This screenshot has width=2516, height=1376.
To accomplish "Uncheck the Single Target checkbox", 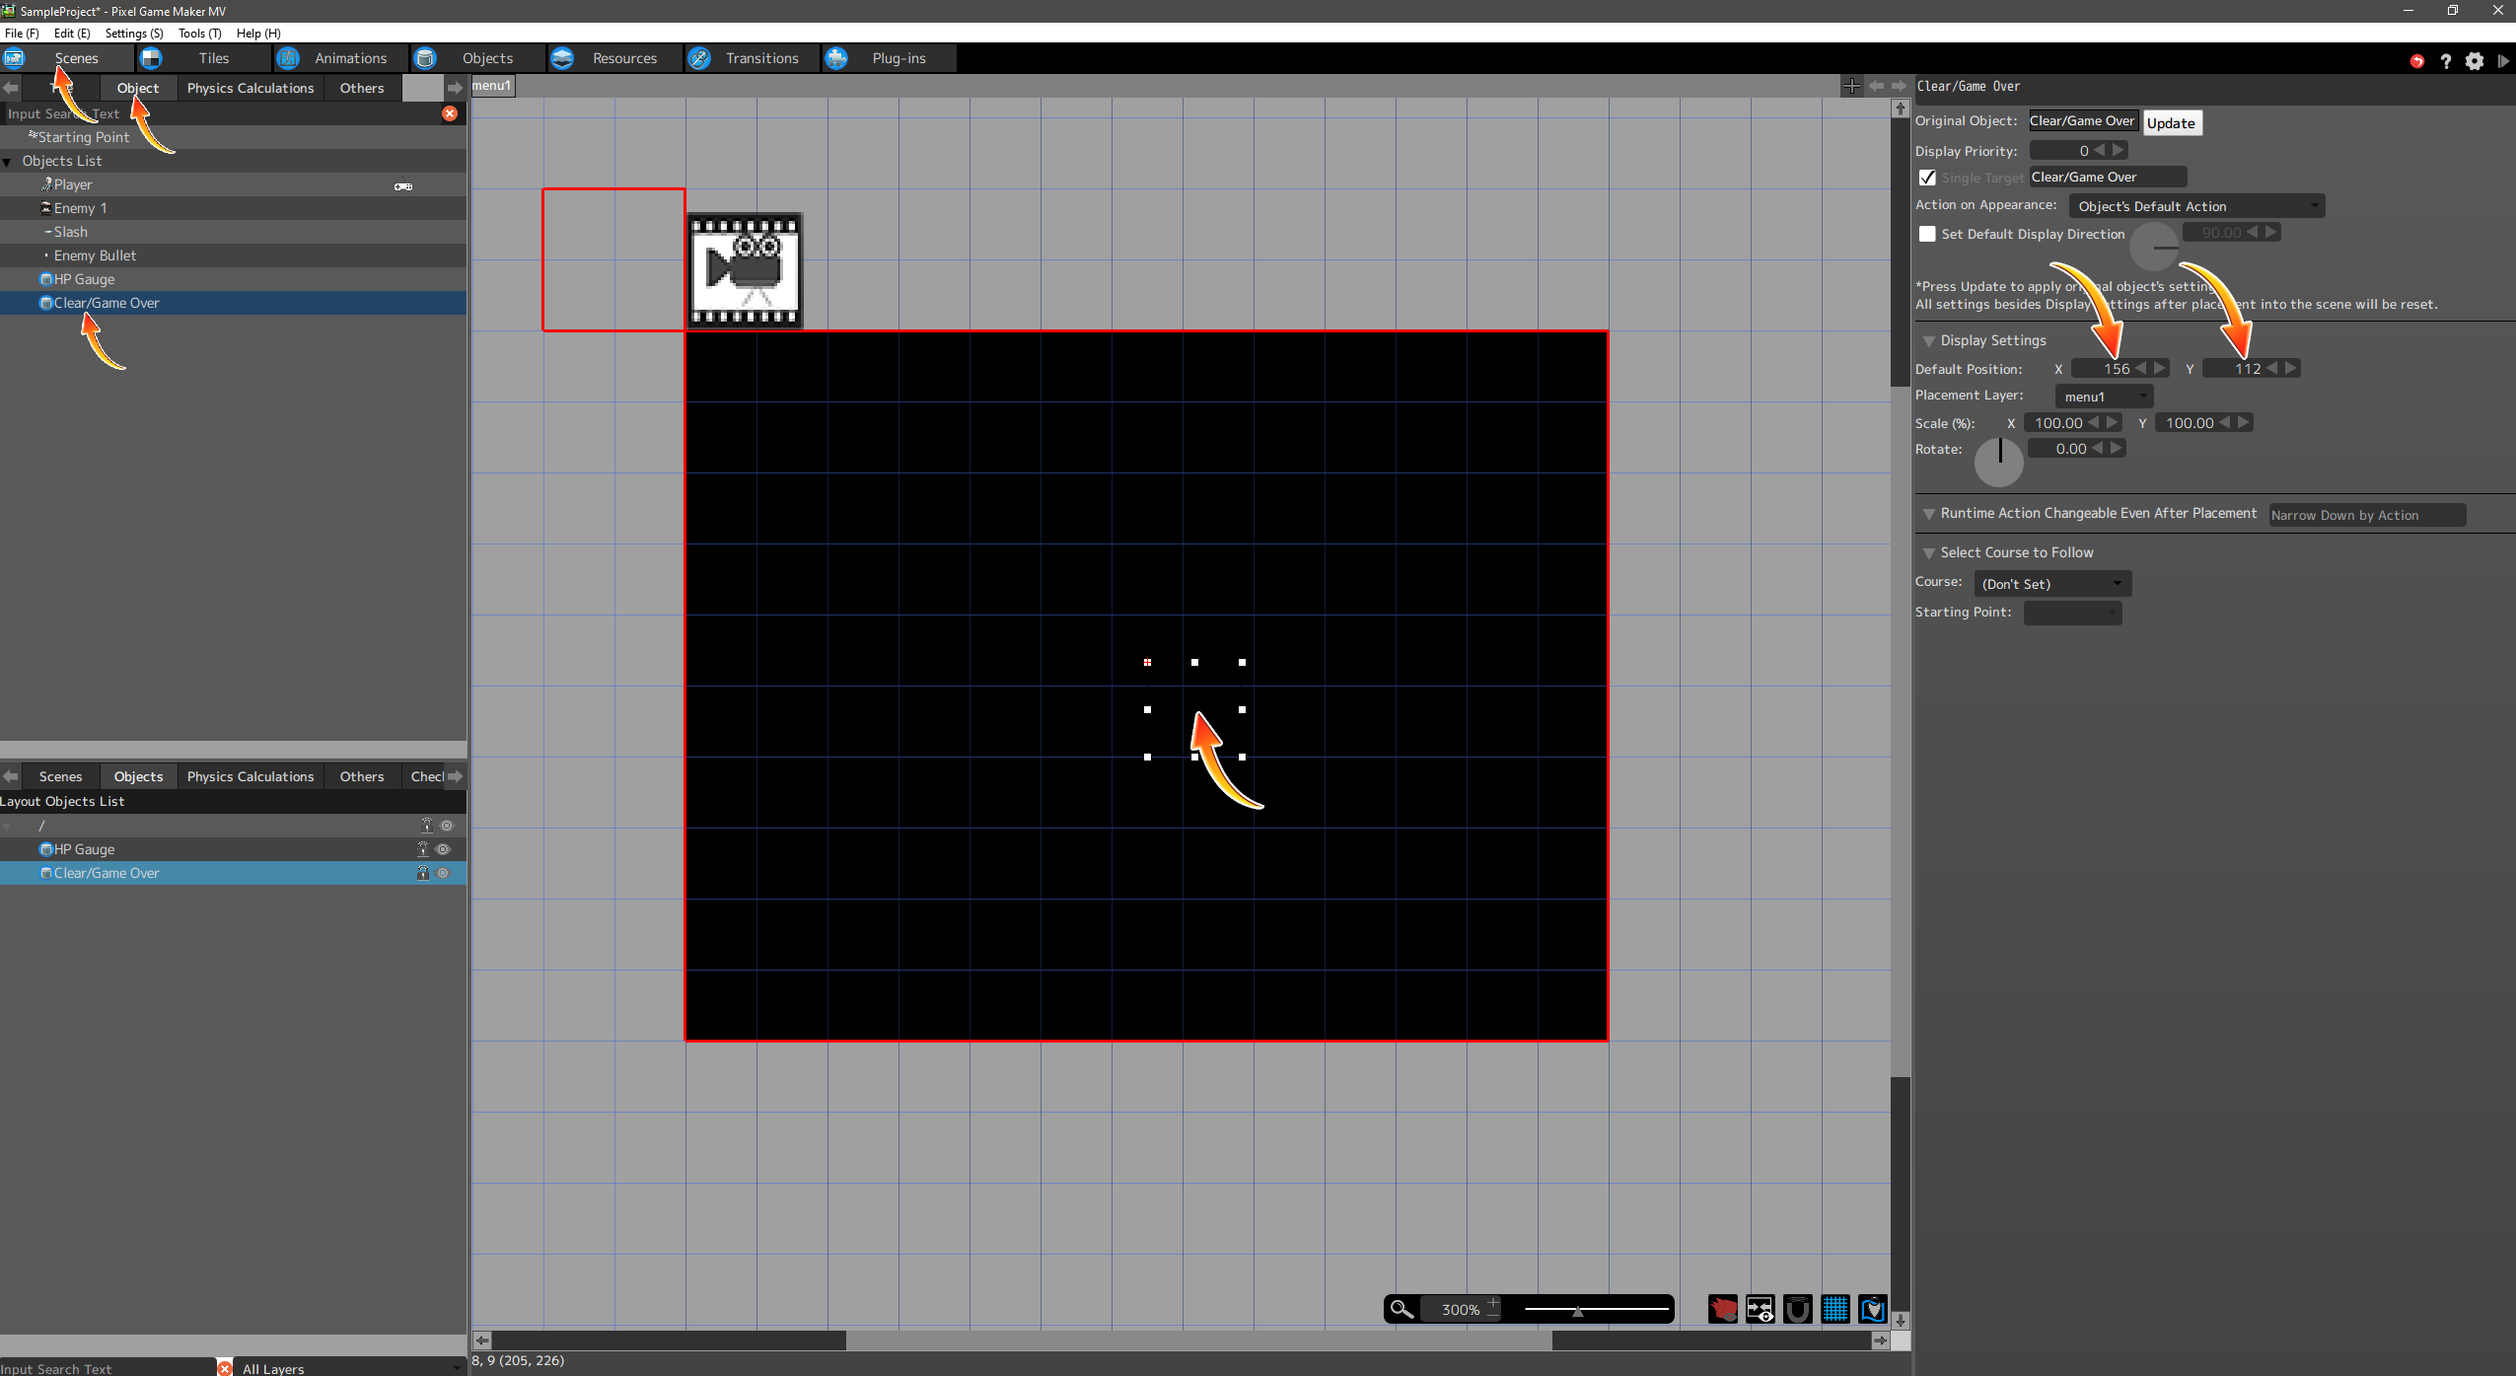I will pos(1927,178).
